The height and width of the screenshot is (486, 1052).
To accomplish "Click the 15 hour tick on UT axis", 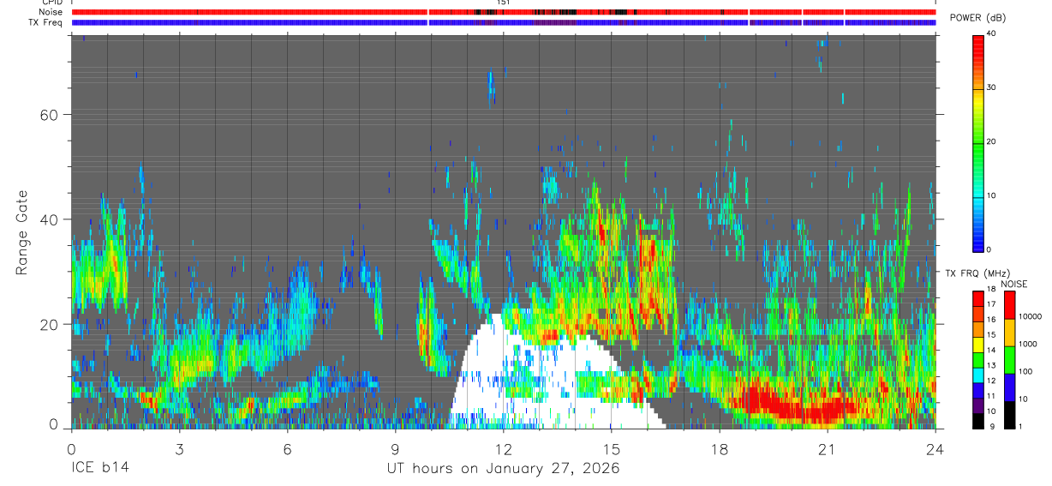I will pos(612,448).
